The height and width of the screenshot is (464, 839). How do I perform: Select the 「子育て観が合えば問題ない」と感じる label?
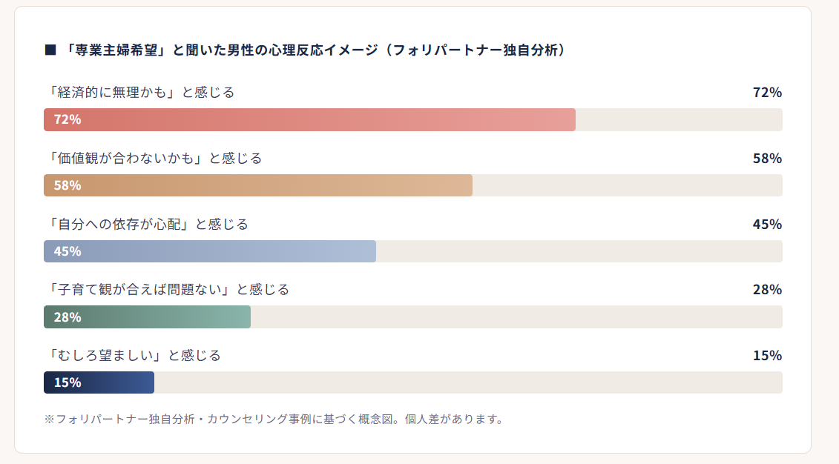[x=167, y=290]
